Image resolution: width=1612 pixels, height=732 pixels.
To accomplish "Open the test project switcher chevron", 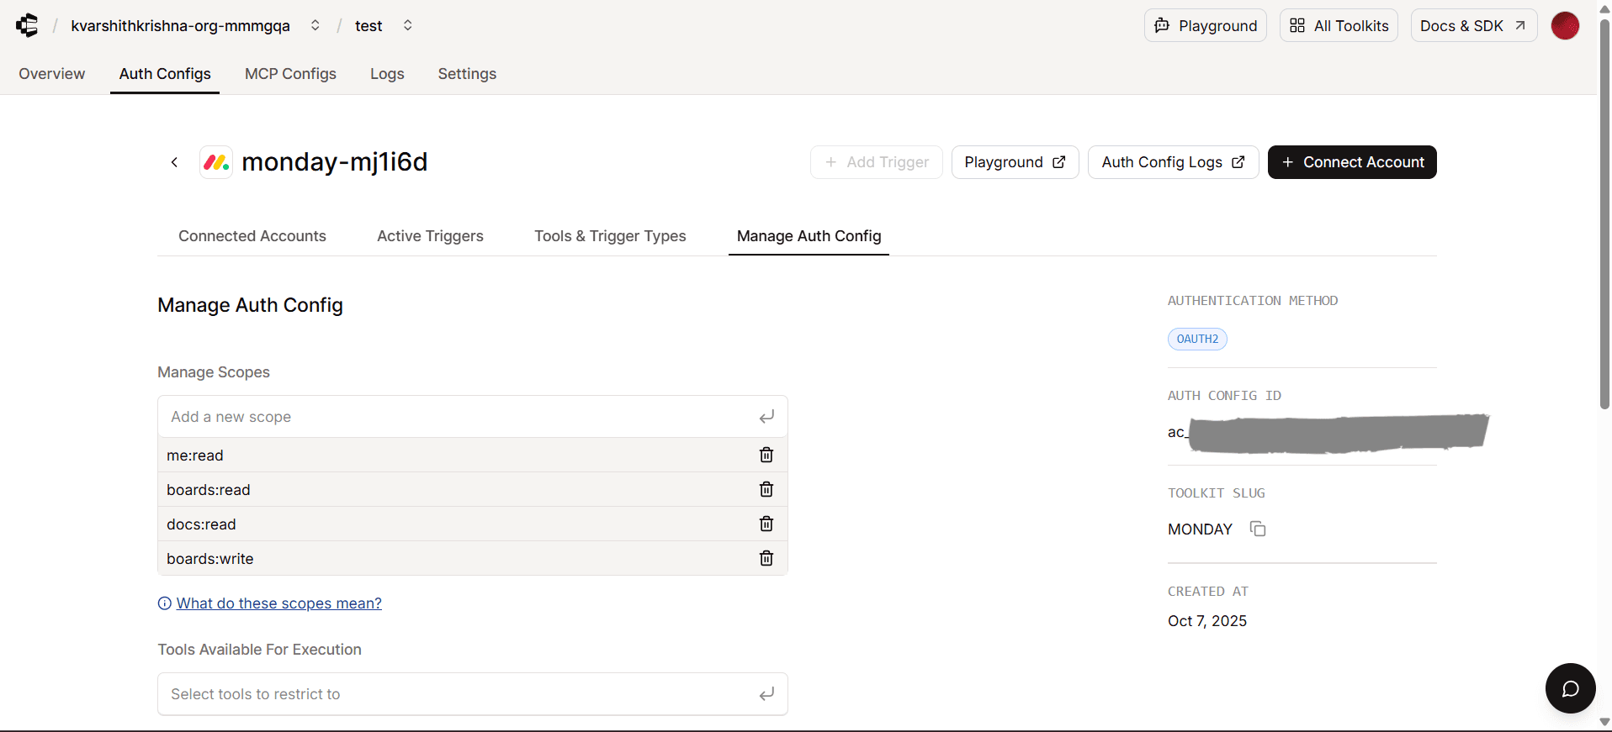I will click(407, 25).
